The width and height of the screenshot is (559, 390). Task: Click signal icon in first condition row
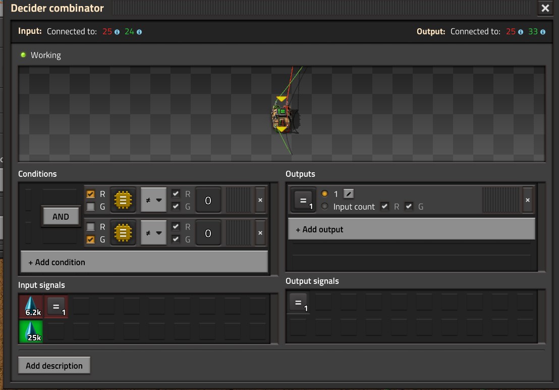[x=123, y=200]
